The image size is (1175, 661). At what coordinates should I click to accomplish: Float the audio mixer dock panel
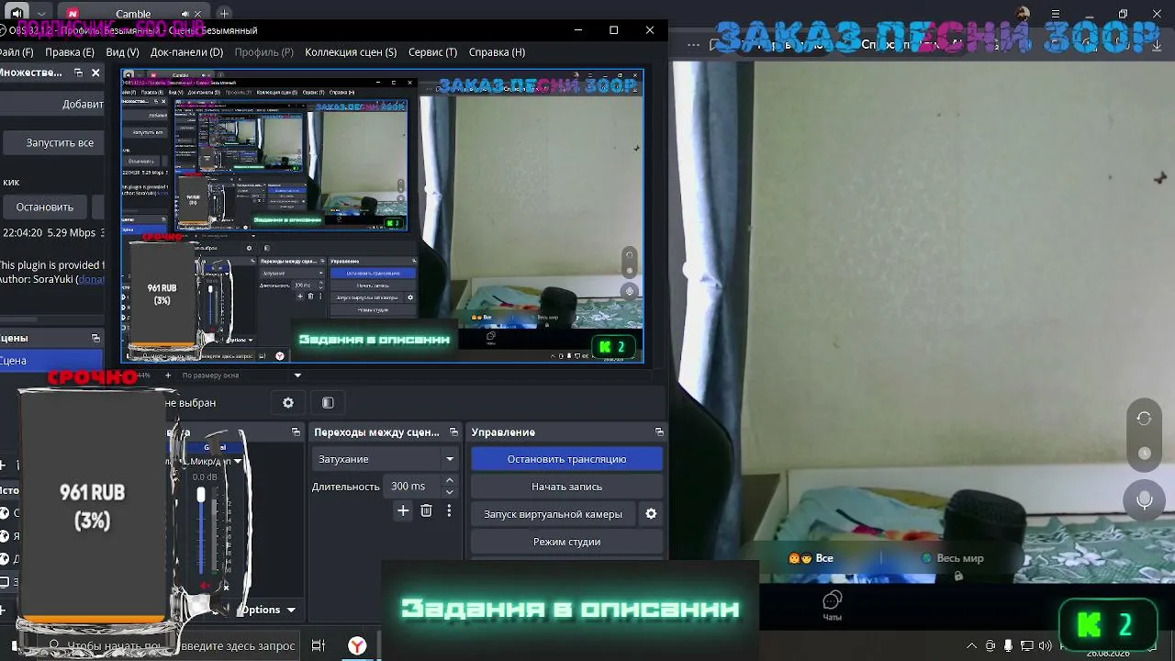tap(296, 431)
